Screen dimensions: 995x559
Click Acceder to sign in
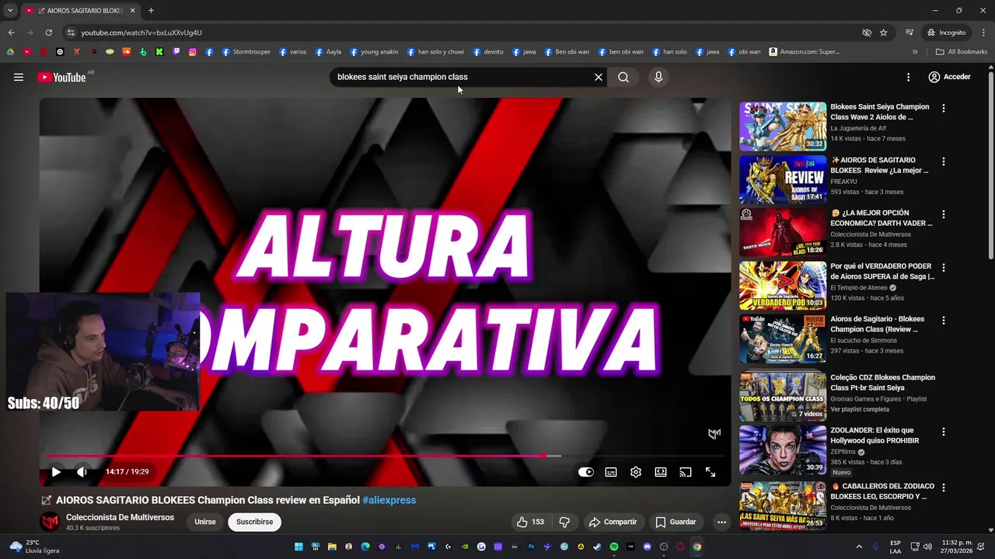coord(949,77)
